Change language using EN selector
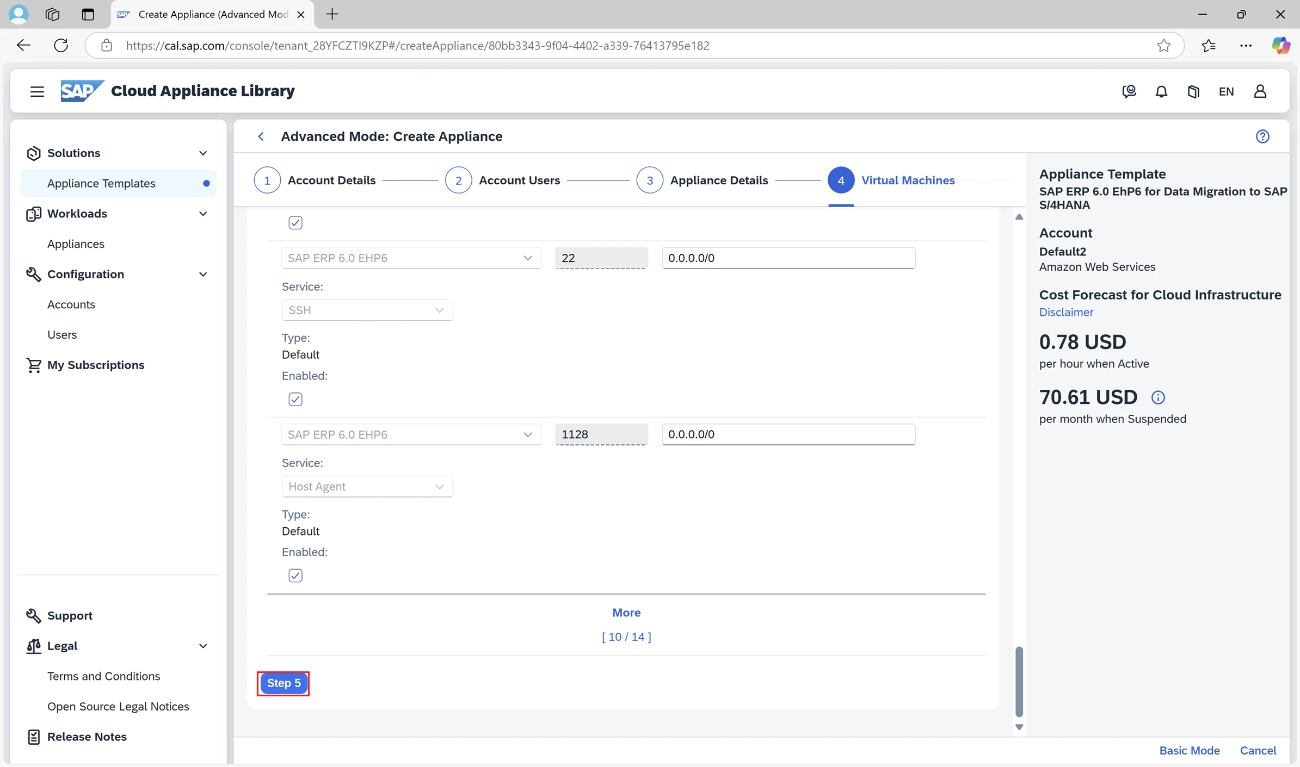Image resolution: width=1300 pixels, height=767 pixels. point(1226,91)
